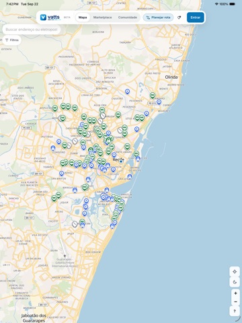Open the Filtros filter panel
Viewport: 242px width, 323px height.
(12, 40)
